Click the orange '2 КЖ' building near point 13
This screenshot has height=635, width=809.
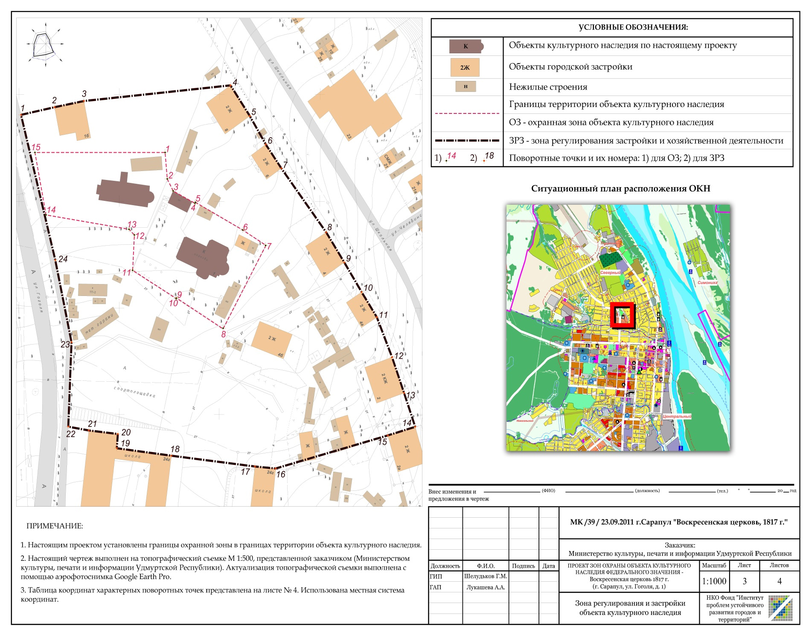[384, 380]
